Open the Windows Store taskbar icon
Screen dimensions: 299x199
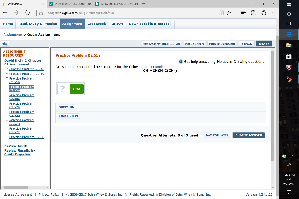tap(289, 57)
